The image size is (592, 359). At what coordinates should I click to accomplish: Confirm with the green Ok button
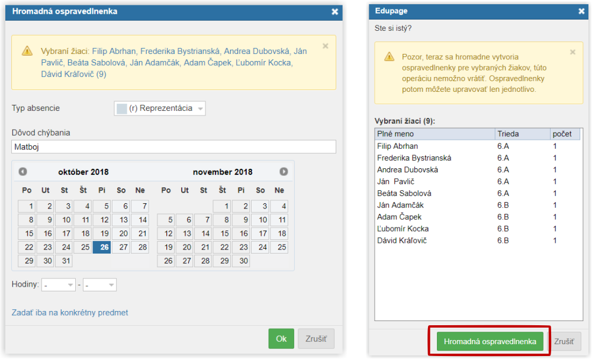click(x=281, y=339)
